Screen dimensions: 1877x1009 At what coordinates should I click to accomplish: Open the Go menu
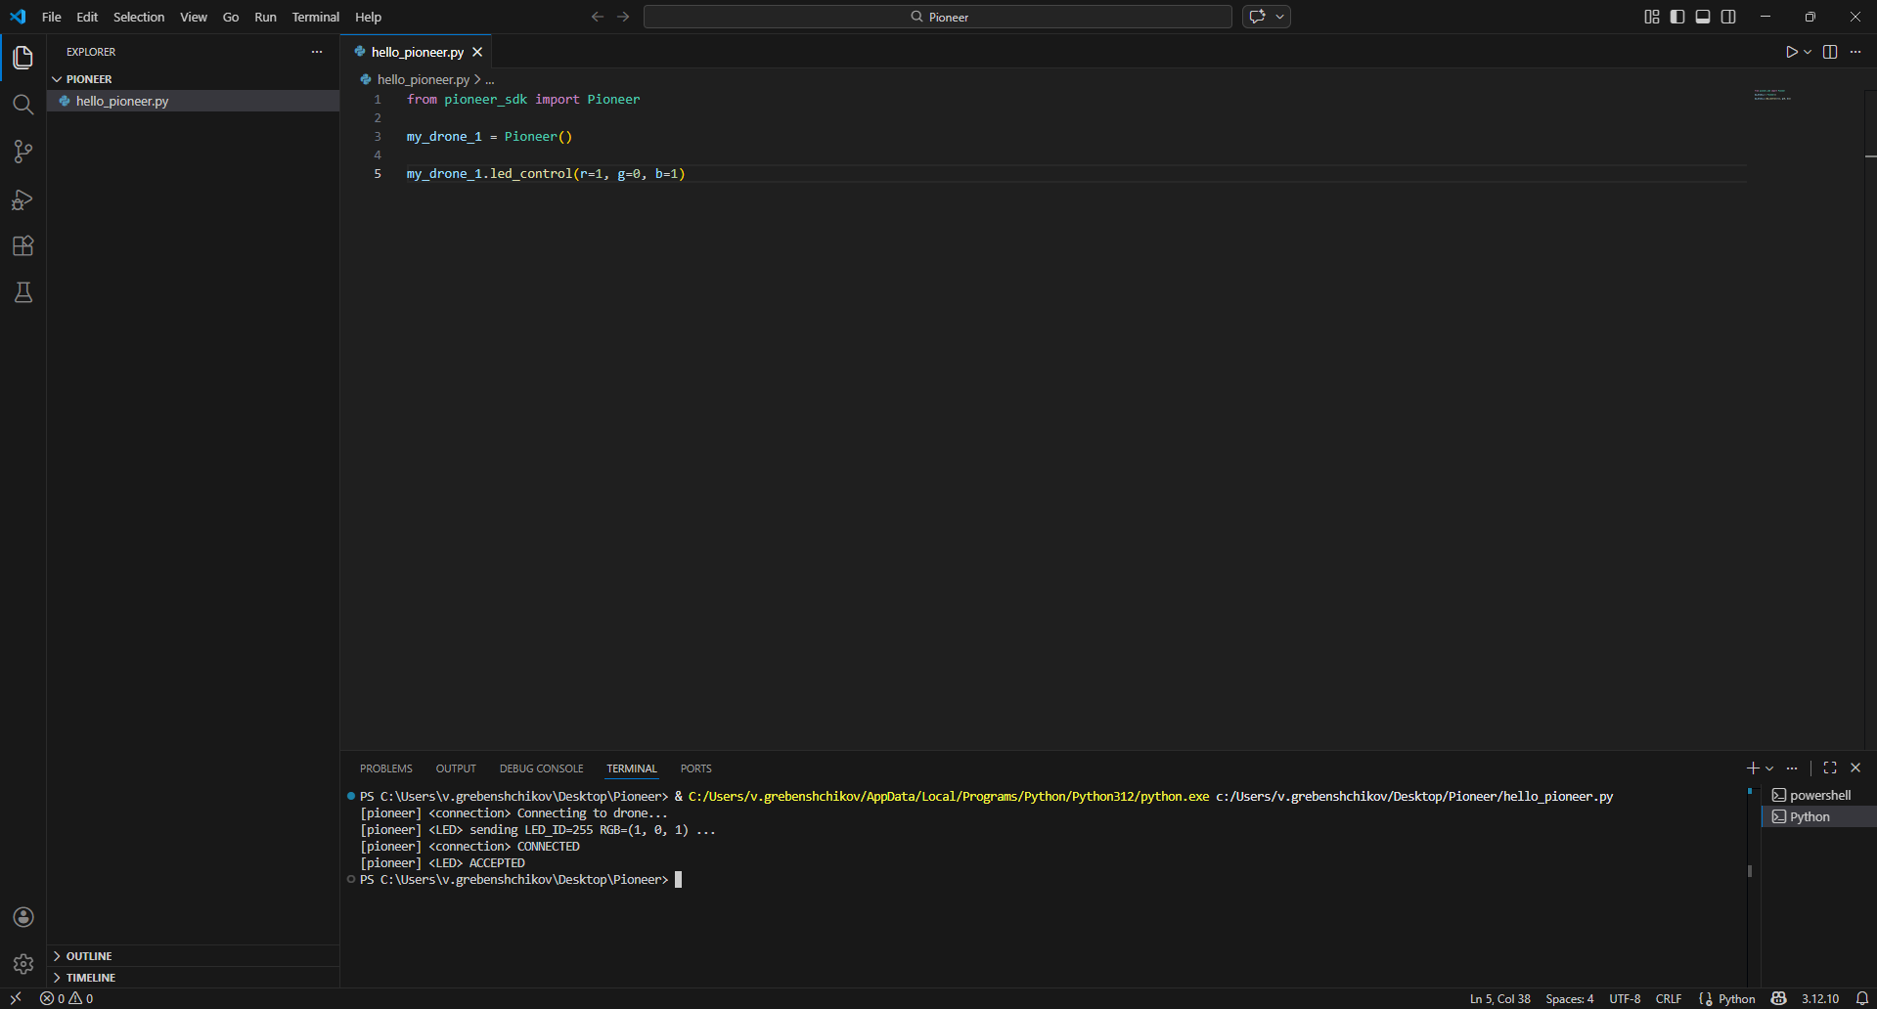pyautogui.click(x=231, y=17)
